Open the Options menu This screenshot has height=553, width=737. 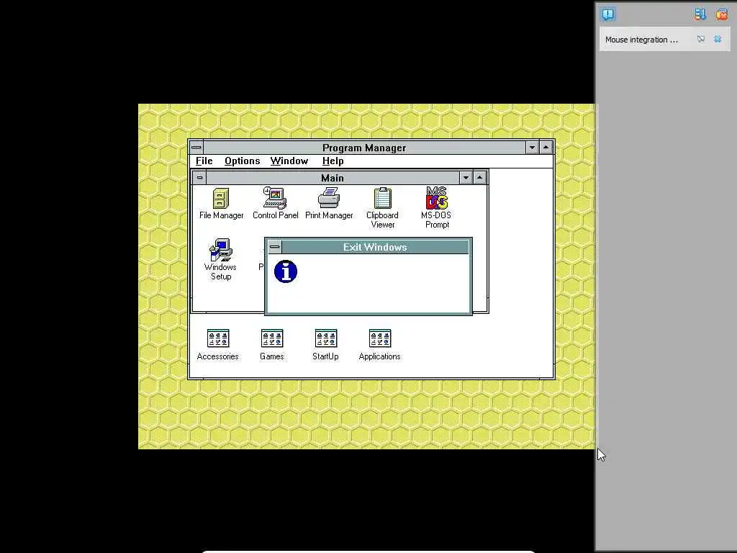242,161
